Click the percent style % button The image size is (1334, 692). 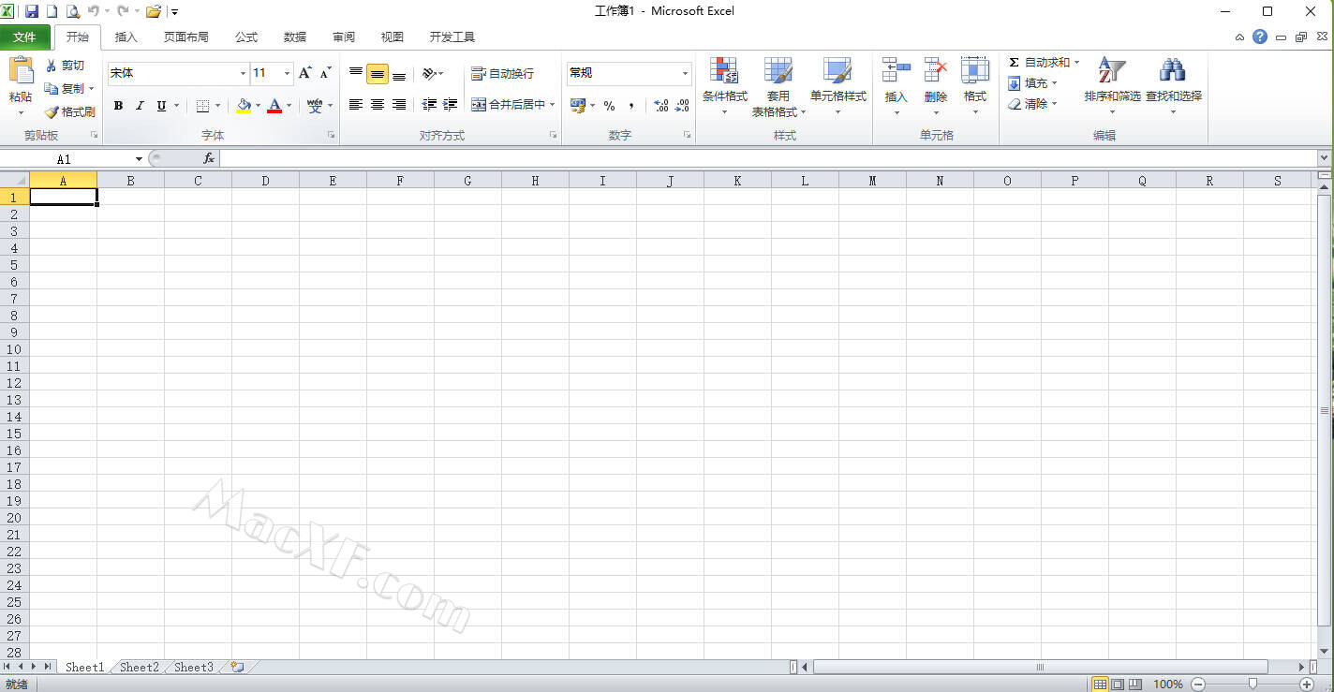click(x=610, y=106)
